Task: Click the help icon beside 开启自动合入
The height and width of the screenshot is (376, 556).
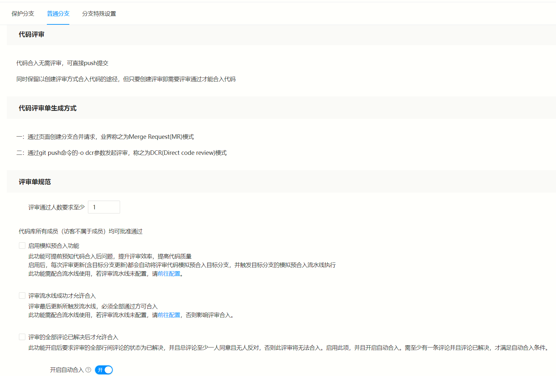Action: (89, 370)
